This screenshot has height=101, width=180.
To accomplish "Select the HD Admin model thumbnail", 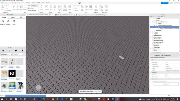I will pos(12,73).
